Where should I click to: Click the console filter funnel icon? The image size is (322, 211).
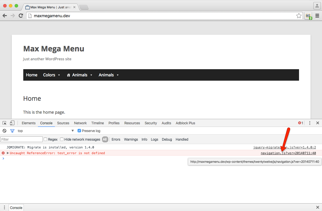click(12, 131)
